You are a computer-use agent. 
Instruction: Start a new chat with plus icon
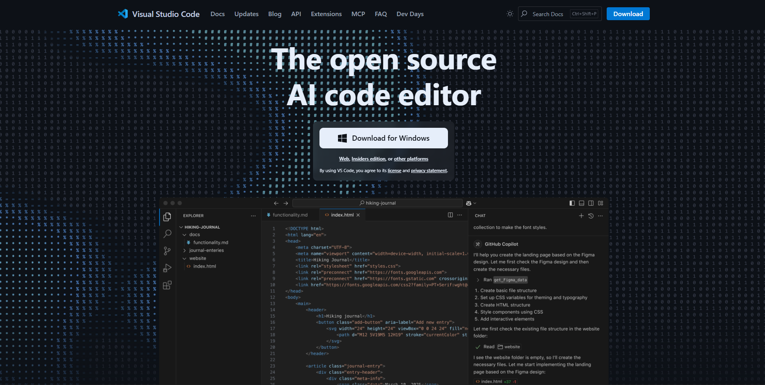click(x=581, y=216)
